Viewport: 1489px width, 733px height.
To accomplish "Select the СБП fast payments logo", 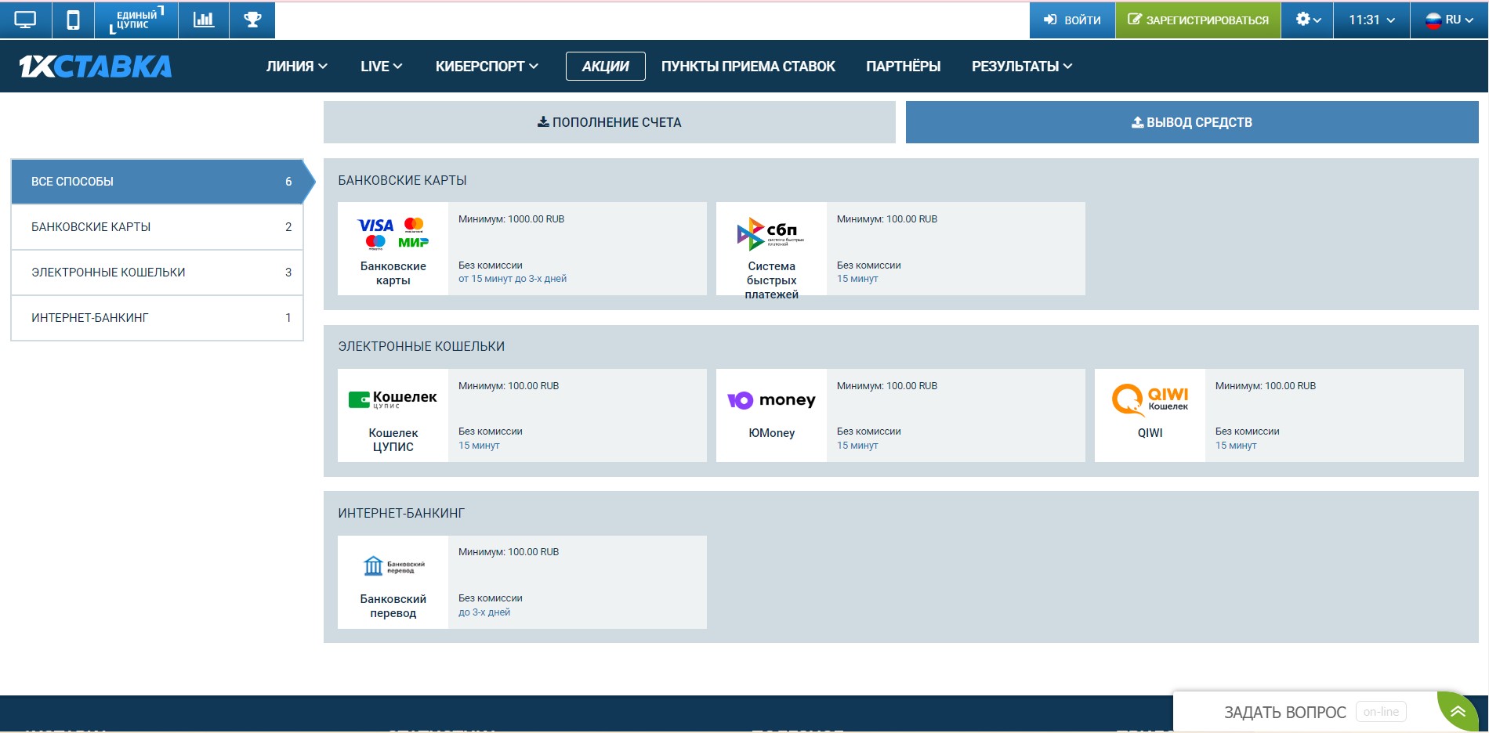I will pos(771,233).
